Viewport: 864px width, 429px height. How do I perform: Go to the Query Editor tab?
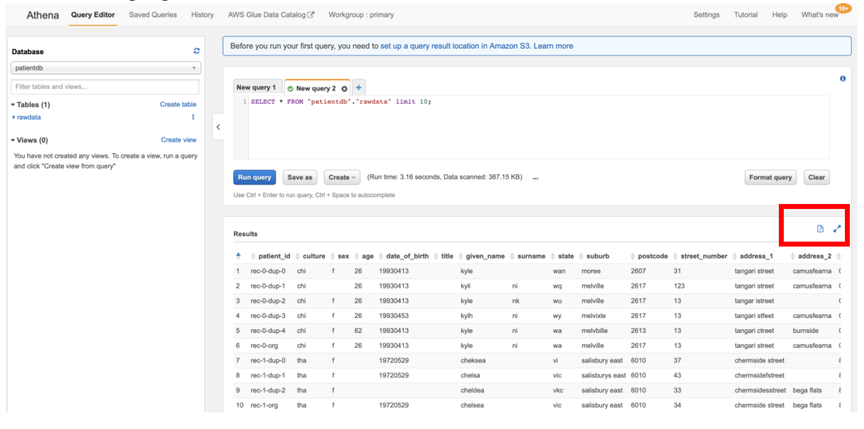(93, 15)
